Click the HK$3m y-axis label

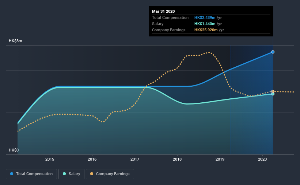click(15, 41)
